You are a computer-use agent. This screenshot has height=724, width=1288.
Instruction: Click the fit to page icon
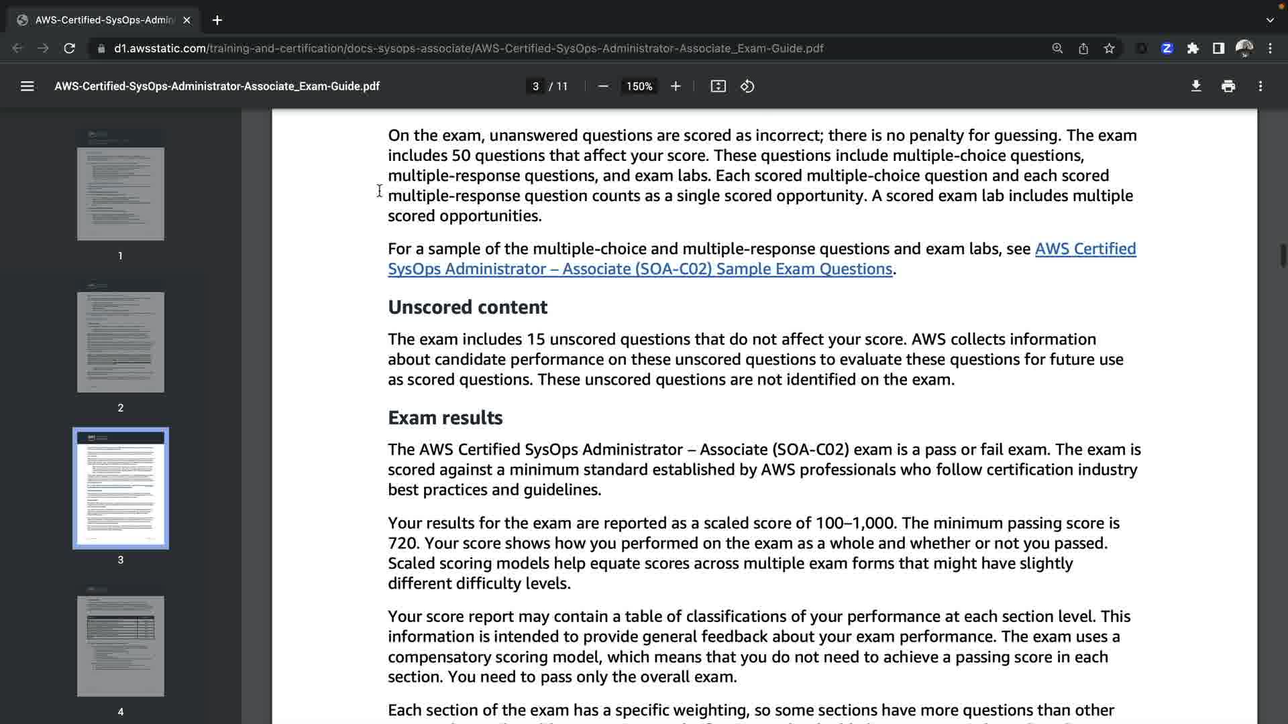point(718,86)
